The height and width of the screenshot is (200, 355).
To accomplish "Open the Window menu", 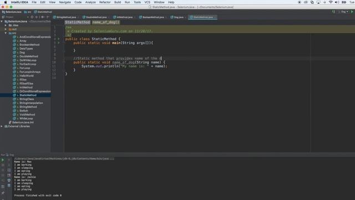I will click(x=159, y=2).
